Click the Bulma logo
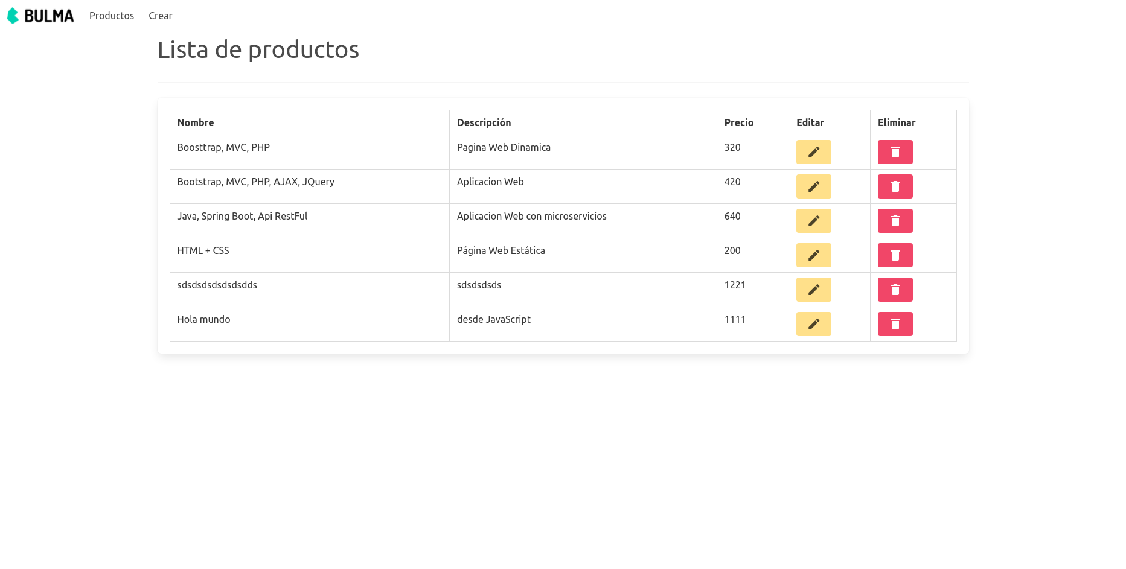The height and width of the screenshot is (569, 1126). (40, 16)
